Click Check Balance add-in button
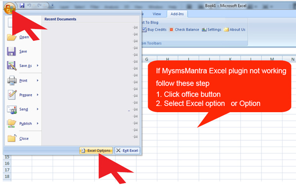The image size is (296, 190). pyautogui.click(x=184, y=30)
